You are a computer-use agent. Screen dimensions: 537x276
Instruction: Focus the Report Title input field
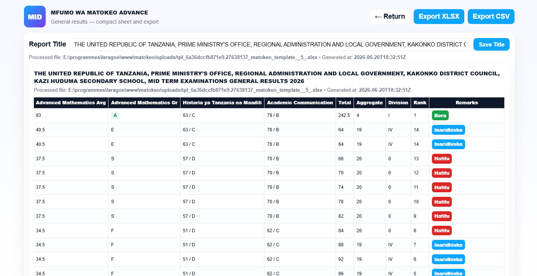pos(270,44)
